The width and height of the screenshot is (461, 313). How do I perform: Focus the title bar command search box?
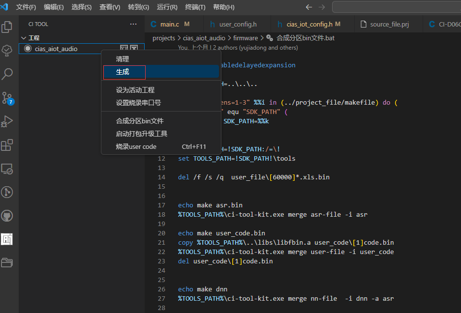(x=397, y=7)
